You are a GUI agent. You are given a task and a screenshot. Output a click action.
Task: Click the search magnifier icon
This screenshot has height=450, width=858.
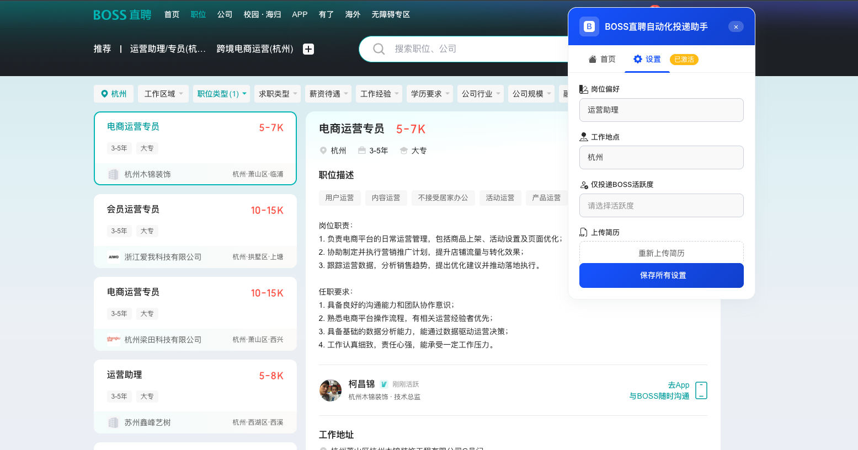click(x=379, y=49)
